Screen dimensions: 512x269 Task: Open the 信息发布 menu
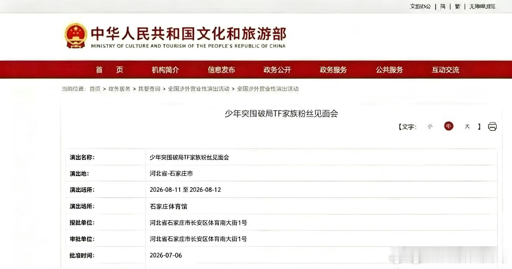[221, 70]
